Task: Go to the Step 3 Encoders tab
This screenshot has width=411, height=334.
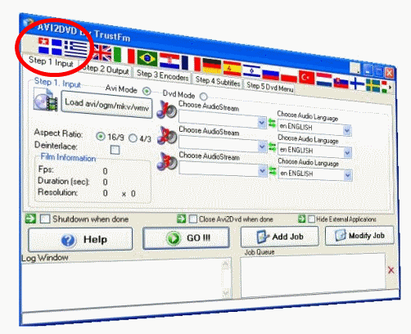Action: 162,74
